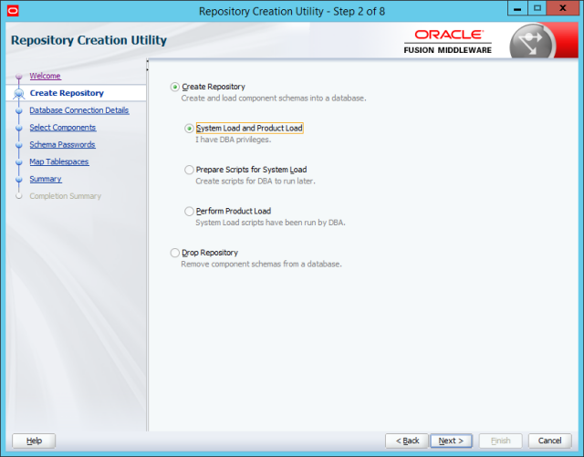This screenshot has height=457, width=584.
Task: Click the Fusion Middleware round logo icon
Action: [531, 42]
